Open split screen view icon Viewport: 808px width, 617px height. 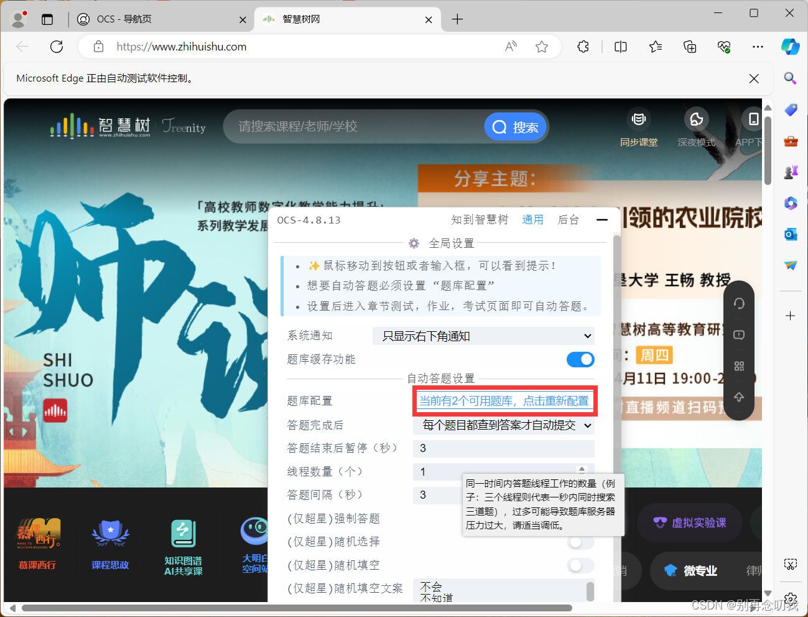(620, 47)
